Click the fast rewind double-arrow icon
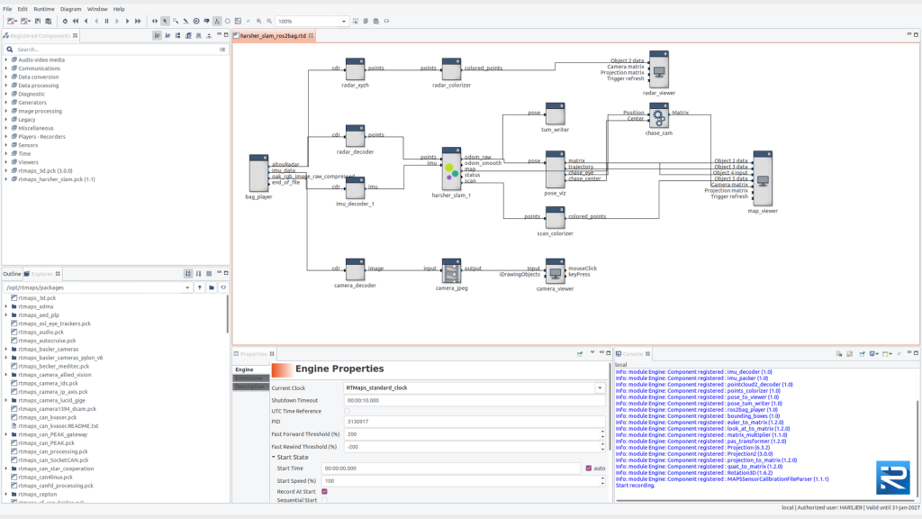Image resolution: width=922 pixels, height=519 pixels. pos(76,22)
